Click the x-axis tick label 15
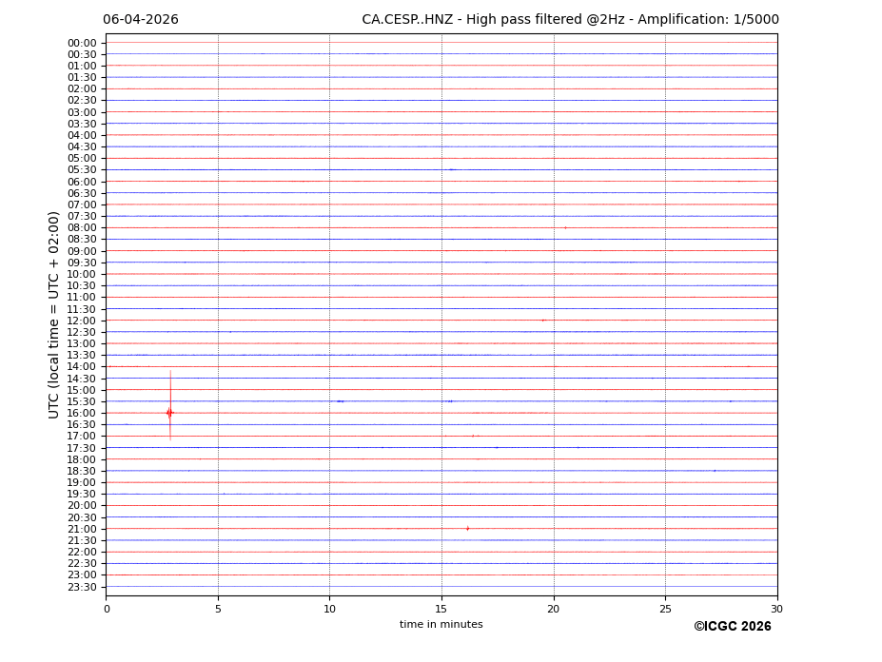The width and height of the screenshot is (882, 662). tap(441, 609)
